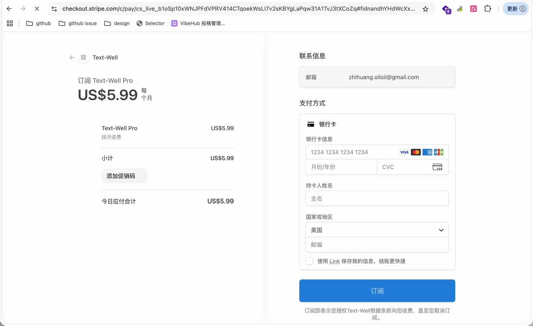533x326 pixels.
Task: Click the browser forward arrow
Action: 23,9
